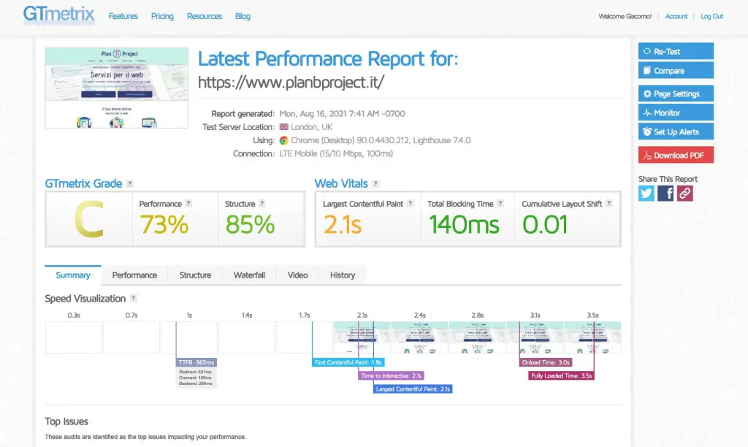748x447 pixels.
Task: Show help for Cumulative Layout Shift
Action: pyautogui.click(x=608, y=204)
